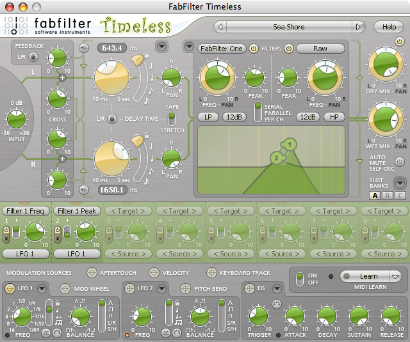This screenshot has height=342, width=410.
Task: Click the EG drag source icon
Action: (x=249, y=288)
